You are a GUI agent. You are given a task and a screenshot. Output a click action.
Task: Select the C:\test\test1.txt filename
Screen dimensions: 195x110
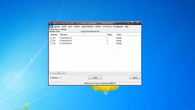click(x=66, y=38)
